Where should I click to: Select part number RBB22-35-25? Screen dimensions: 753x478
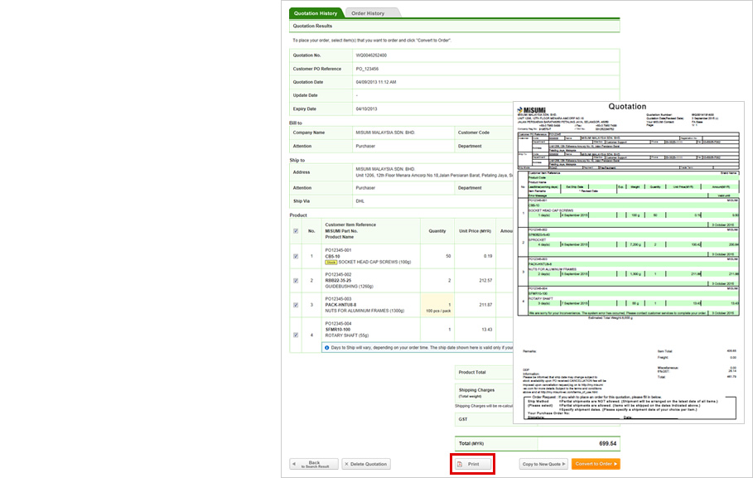coord(338,281)
